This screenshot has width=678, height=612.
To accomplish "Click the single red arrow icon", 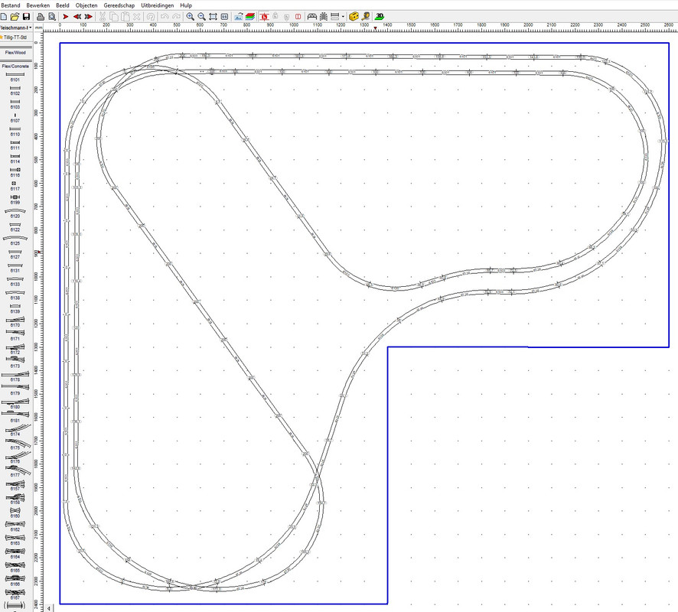I will [x=66, y=16].
